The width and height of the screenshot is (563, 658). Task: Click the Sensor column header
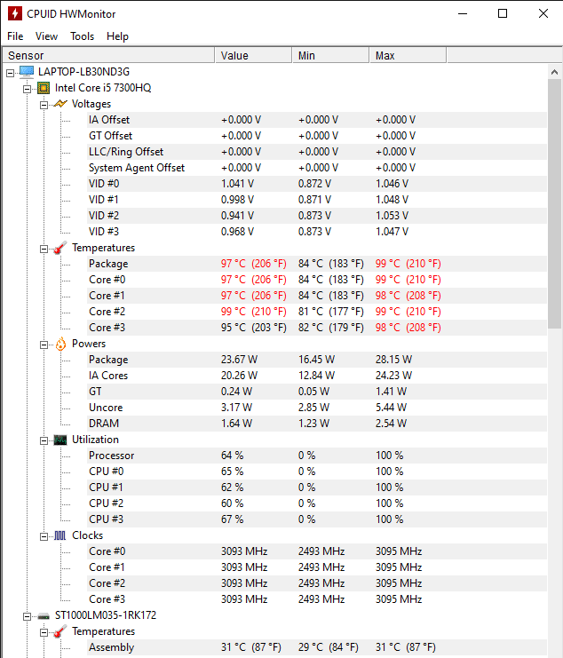click(x=109, y=55)
